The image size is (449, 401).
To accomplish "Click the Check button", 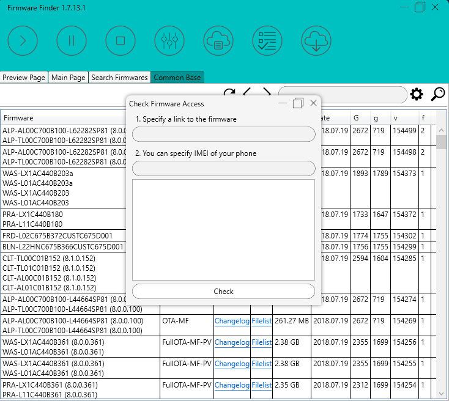I will click(x=224, y=292).
